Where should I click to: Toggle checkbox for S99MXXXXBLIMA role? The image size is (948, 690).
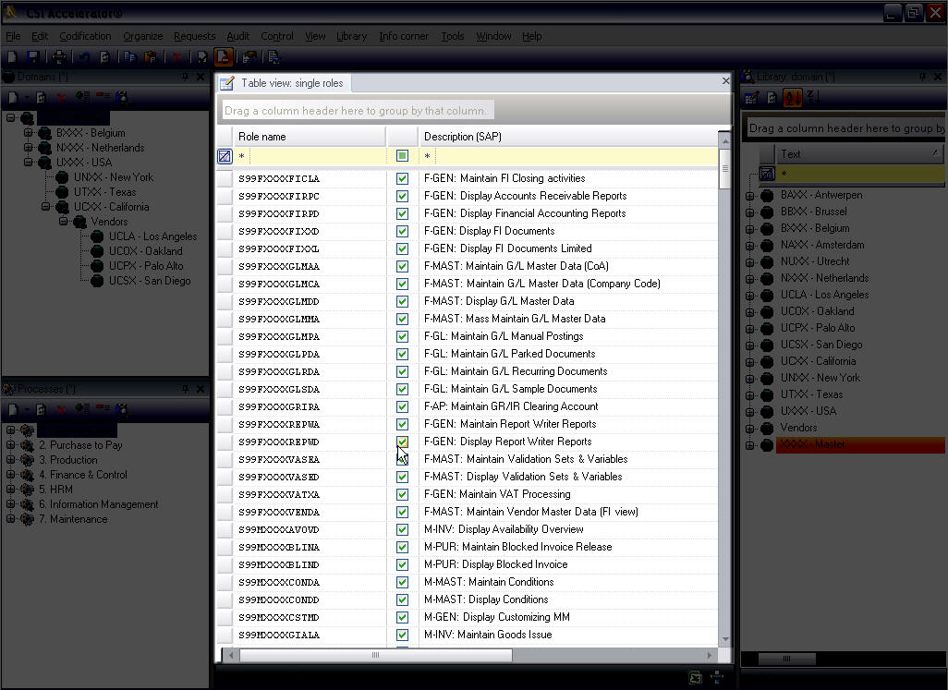tap(402, 547)
